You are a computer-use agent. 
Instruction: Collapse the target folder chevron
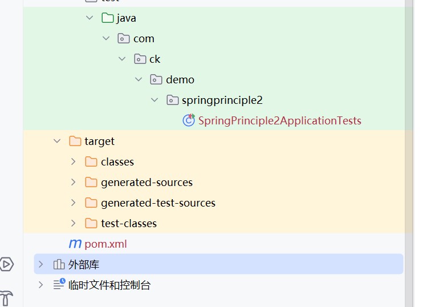tap(57, 141)
